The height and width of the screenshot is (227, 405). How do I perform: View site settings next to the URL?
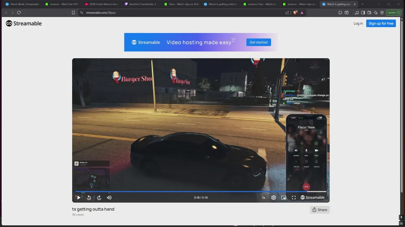[82, 13]
